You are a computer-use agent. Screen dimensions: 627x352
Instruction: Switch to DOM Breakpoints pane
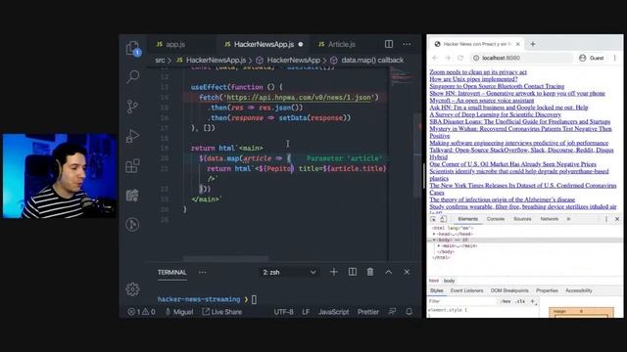pyautogui.click(x=509, y=290)
